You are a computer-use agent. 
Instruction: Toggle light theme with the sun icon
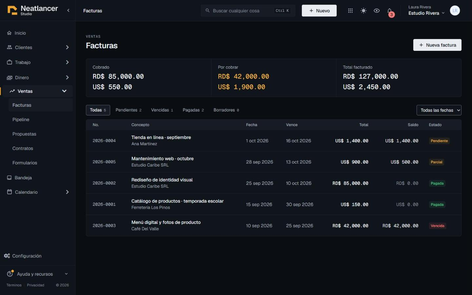(364, 11)
